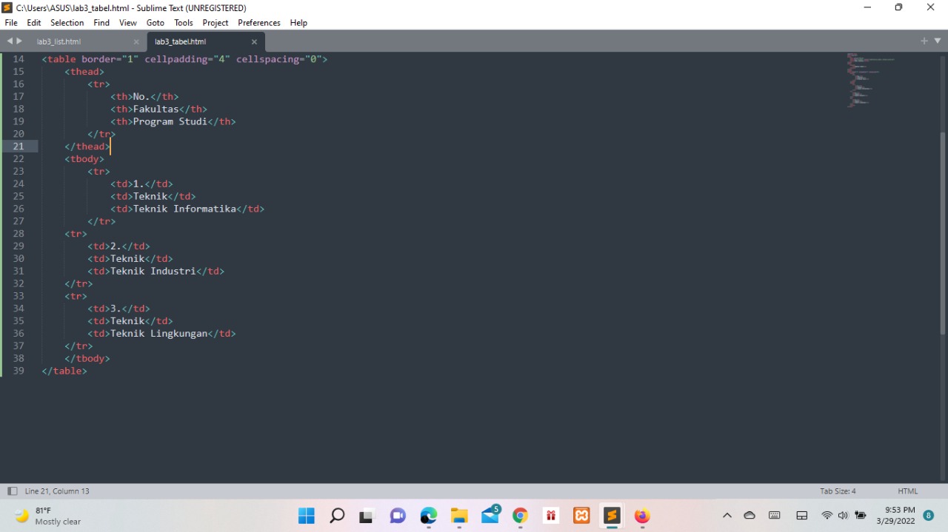Open the volume speaker tray icon

[843, 516]
